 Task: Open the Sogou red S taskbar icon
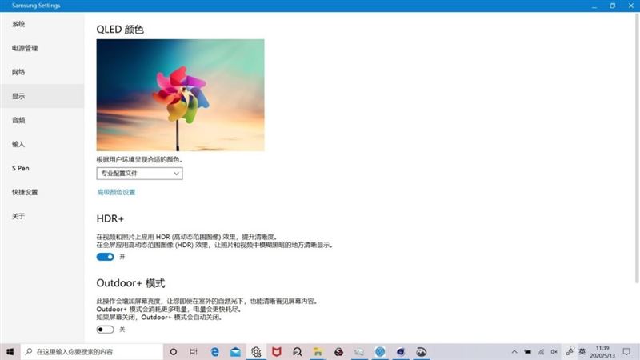tap(338, 352)
